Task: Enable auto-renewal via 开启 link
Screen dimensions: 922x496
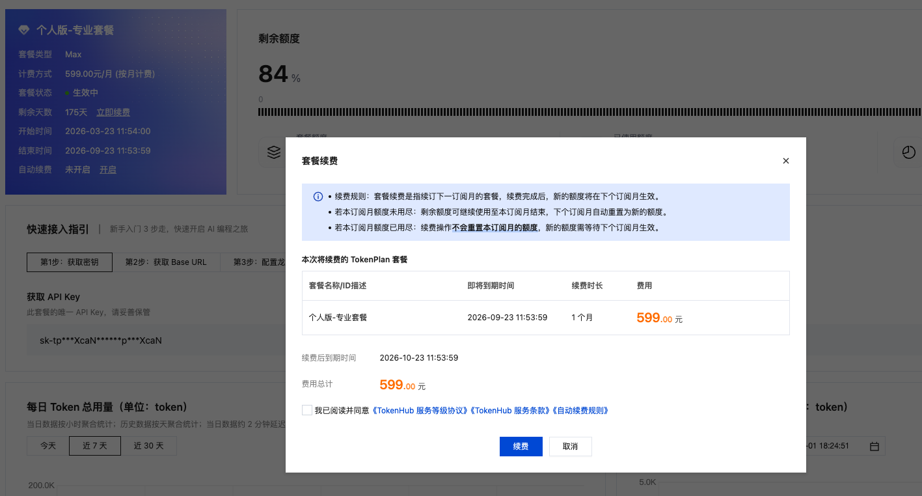Action: (x=107, y=169)
